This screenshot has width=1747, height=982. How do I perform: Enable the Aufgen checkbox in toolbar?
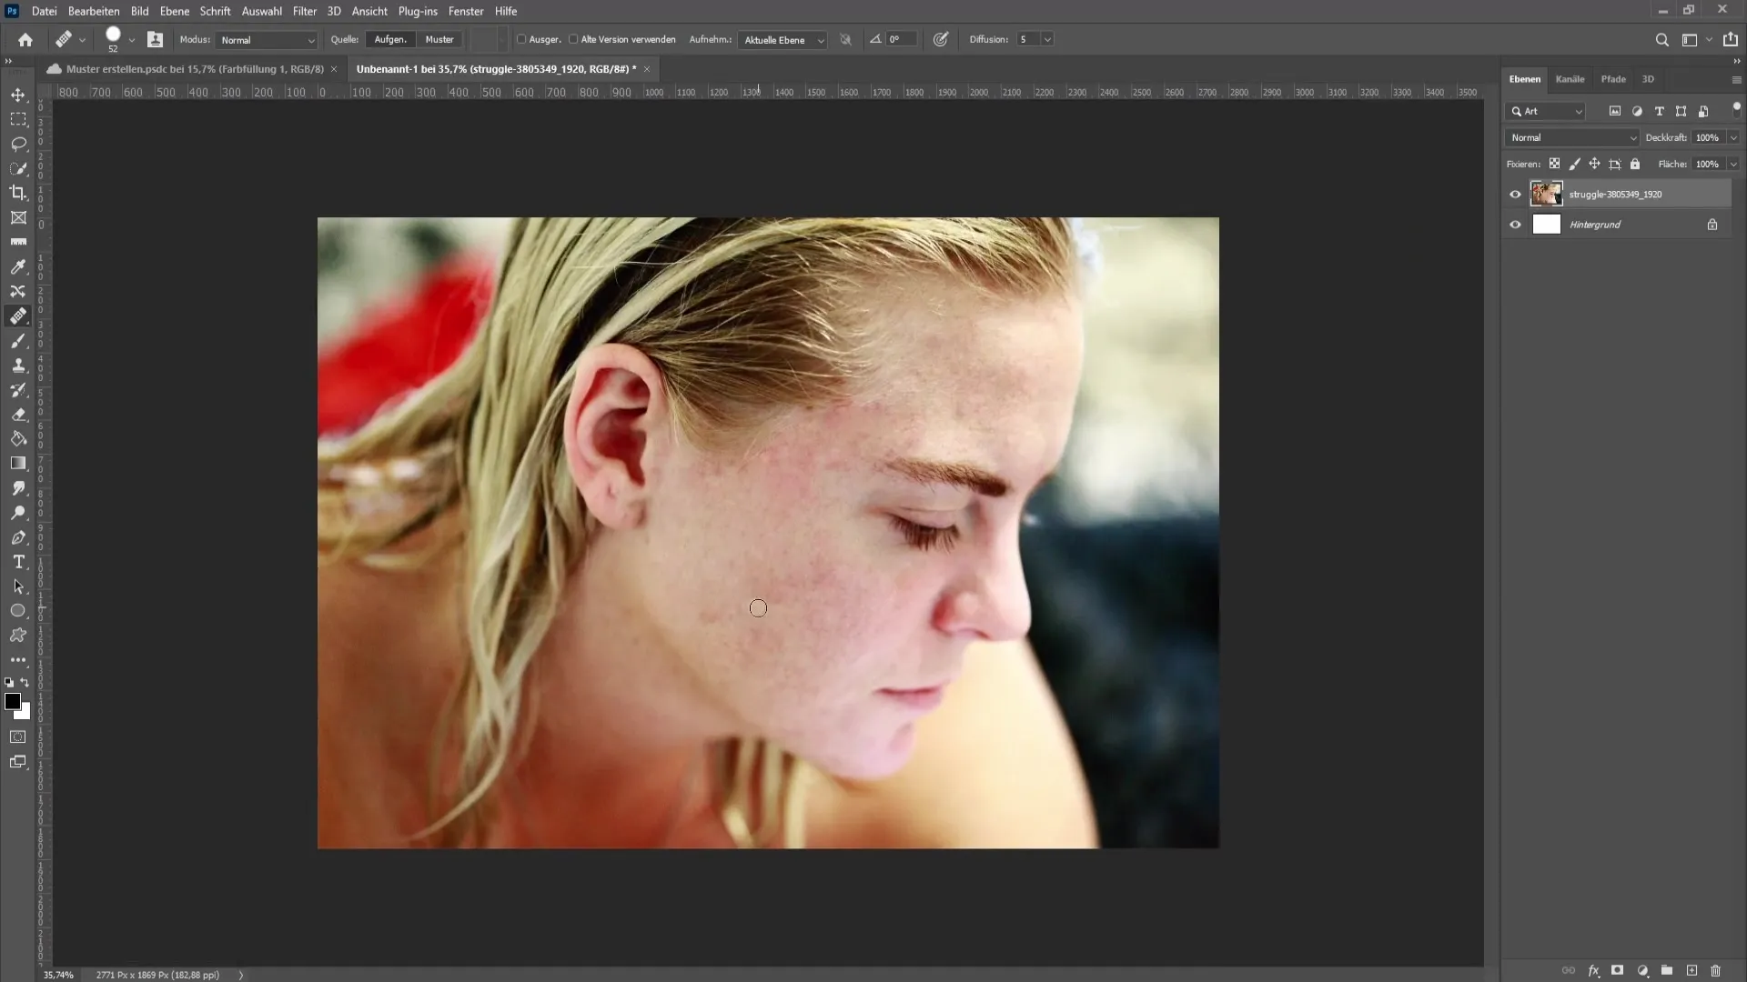pyautogui.click(x=390, y=38)
